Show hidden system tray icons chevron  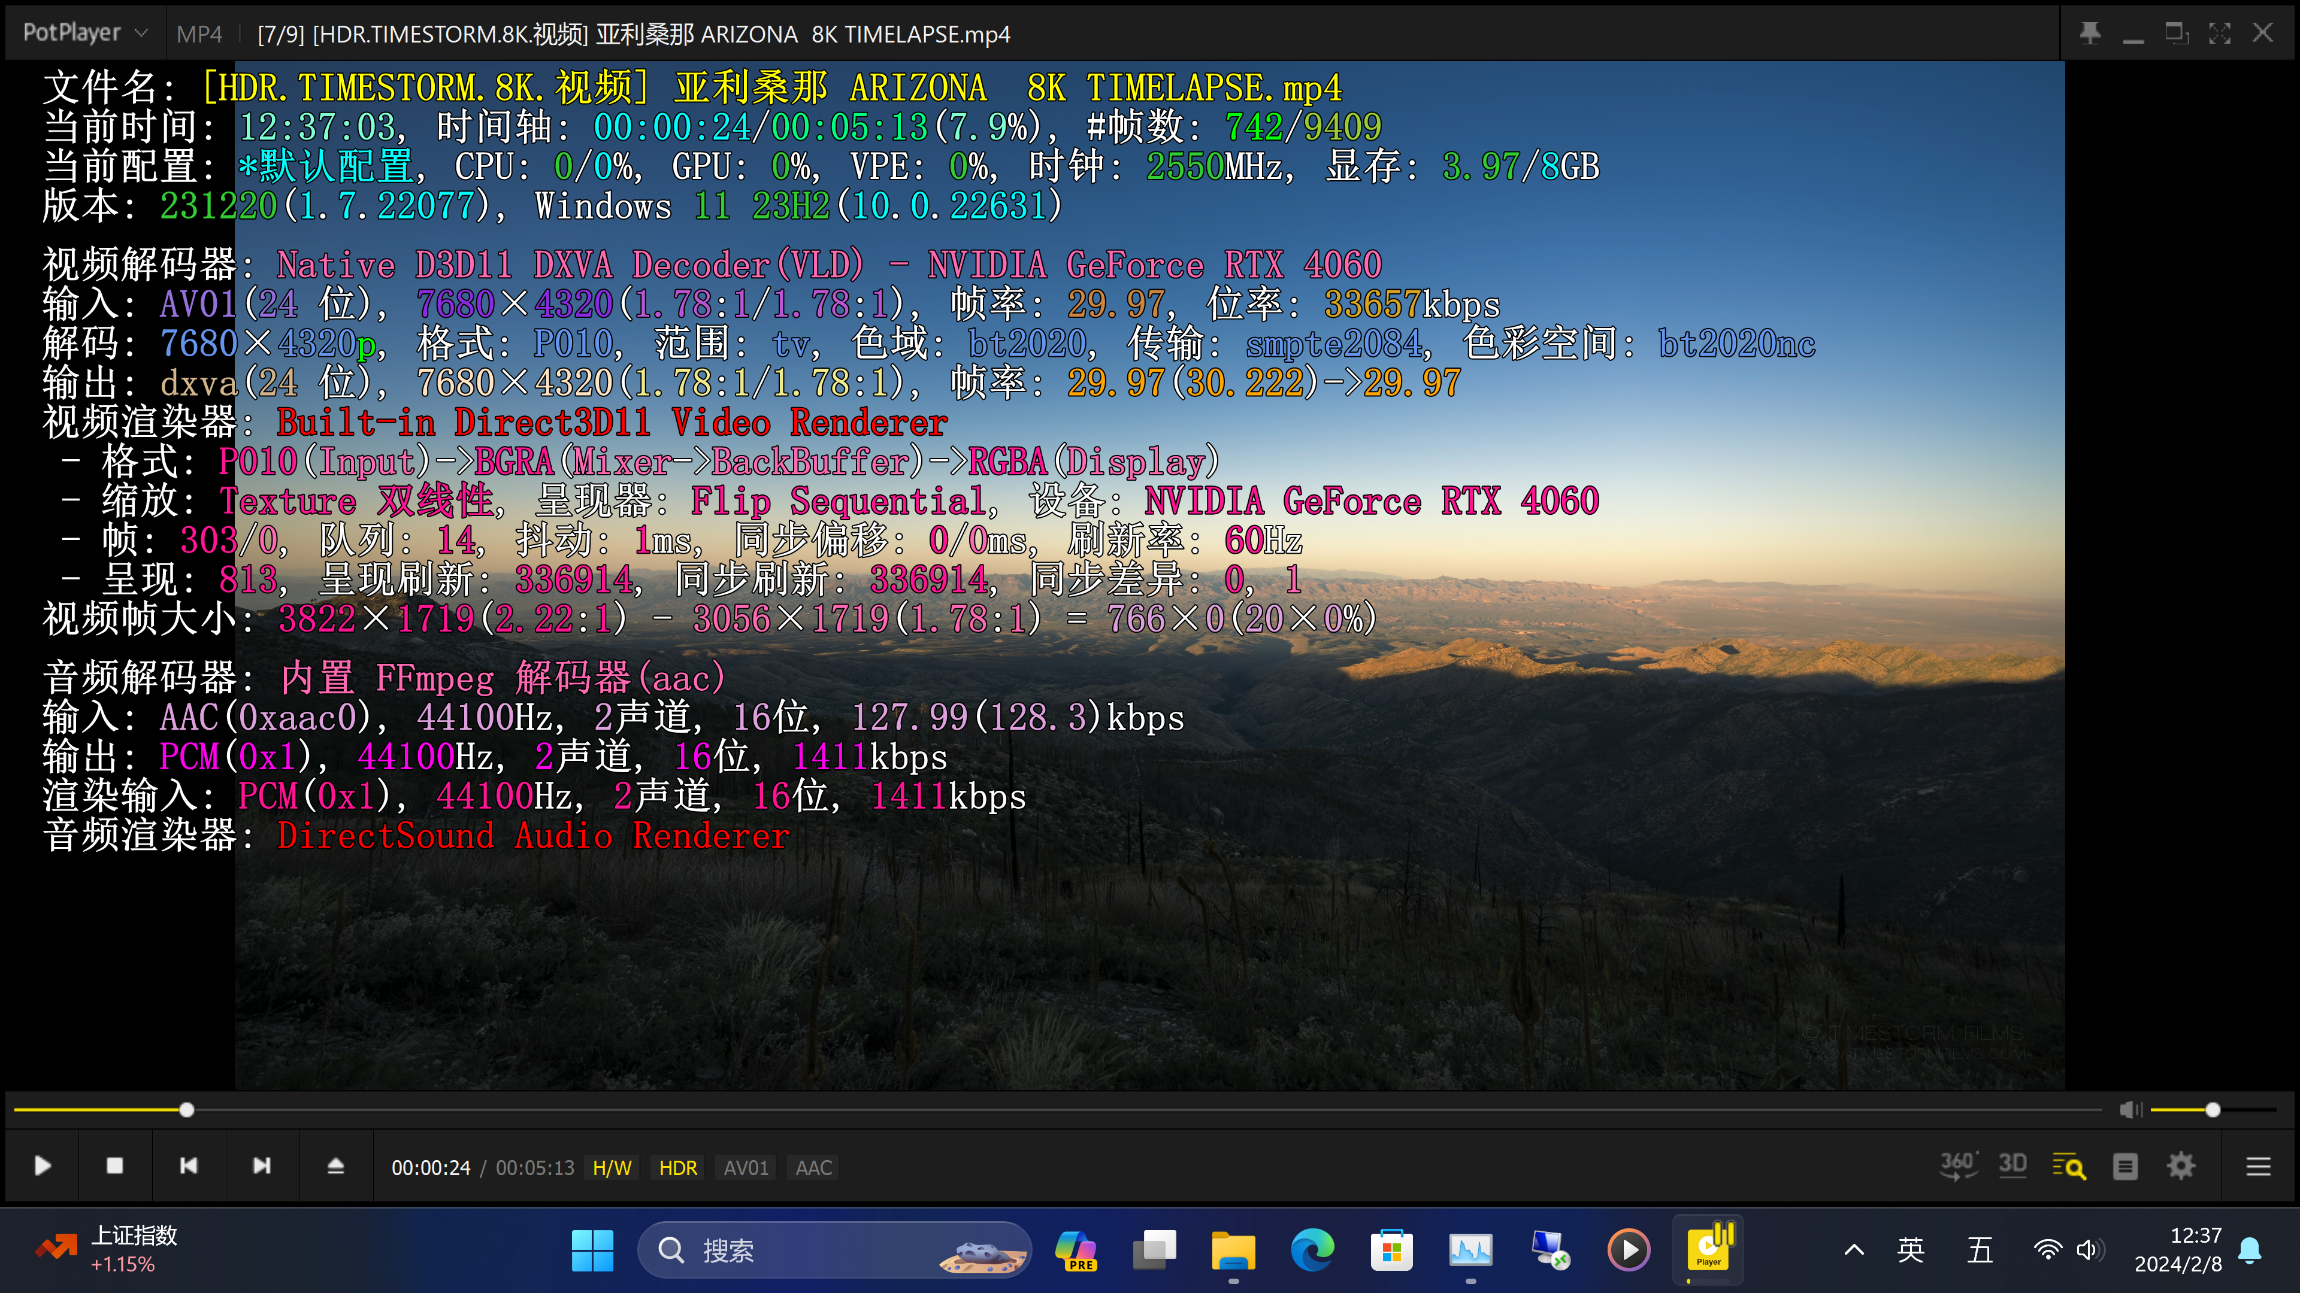click(1854, 1249)
